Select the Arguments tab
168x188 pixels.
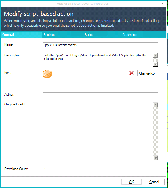tap(130, 35)
